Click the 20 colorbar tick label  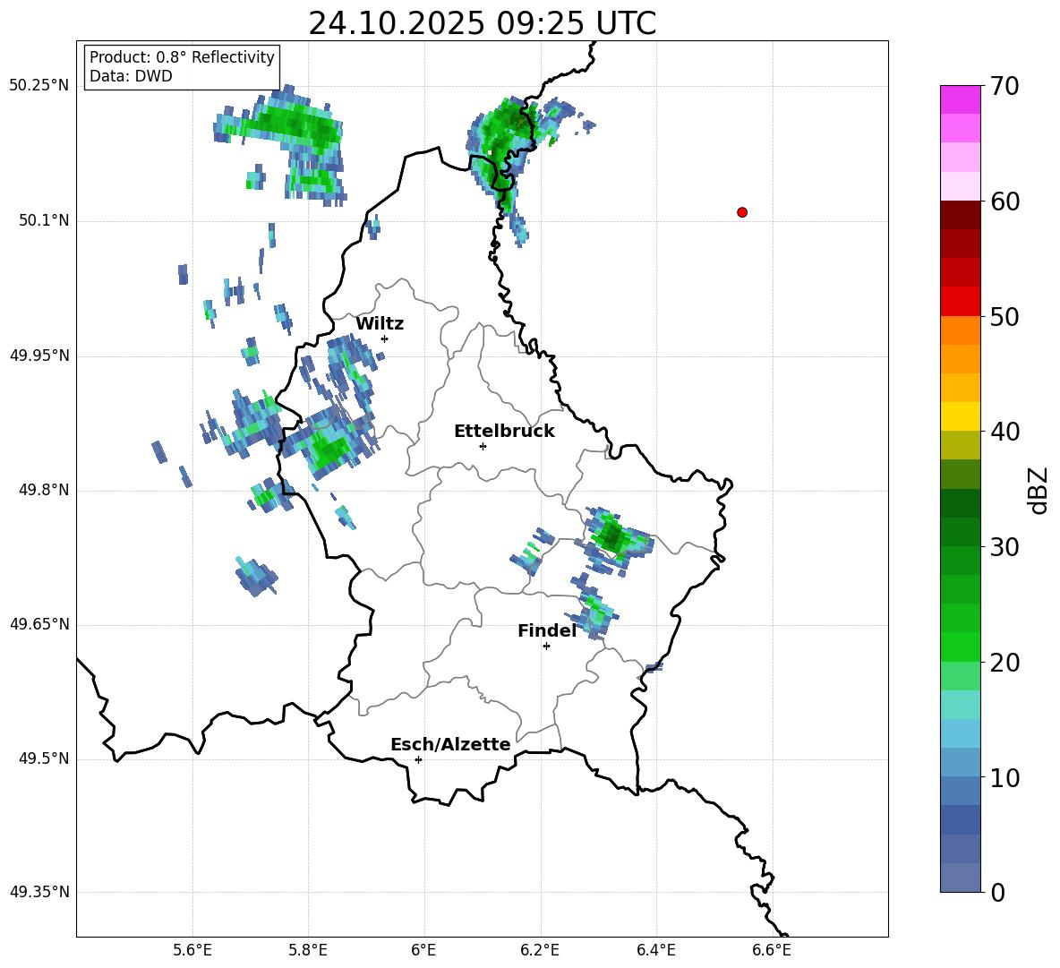coord(1004,662)
